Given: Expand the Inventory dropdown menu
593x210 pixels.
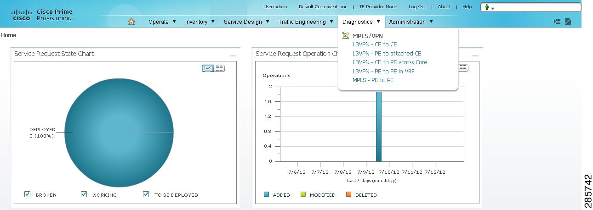Looking at the screenshot, I should click(x=200, y=22).
